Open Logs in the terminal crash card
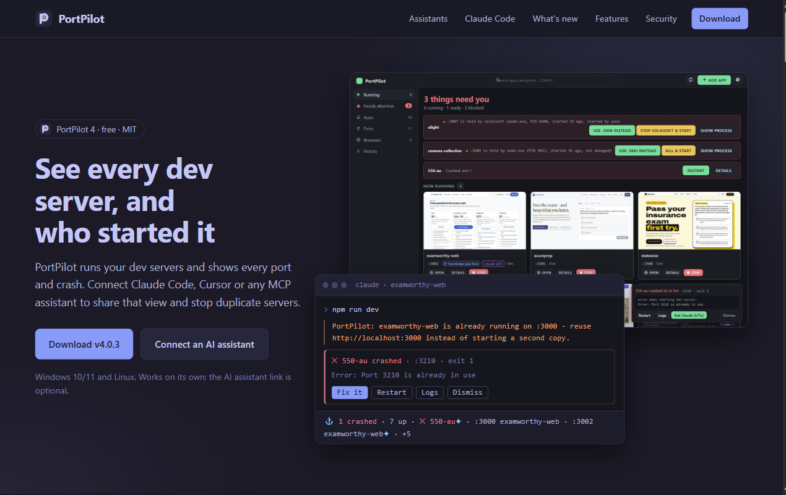The width and height of the screenshot is (786, 495). pos(430,392)
